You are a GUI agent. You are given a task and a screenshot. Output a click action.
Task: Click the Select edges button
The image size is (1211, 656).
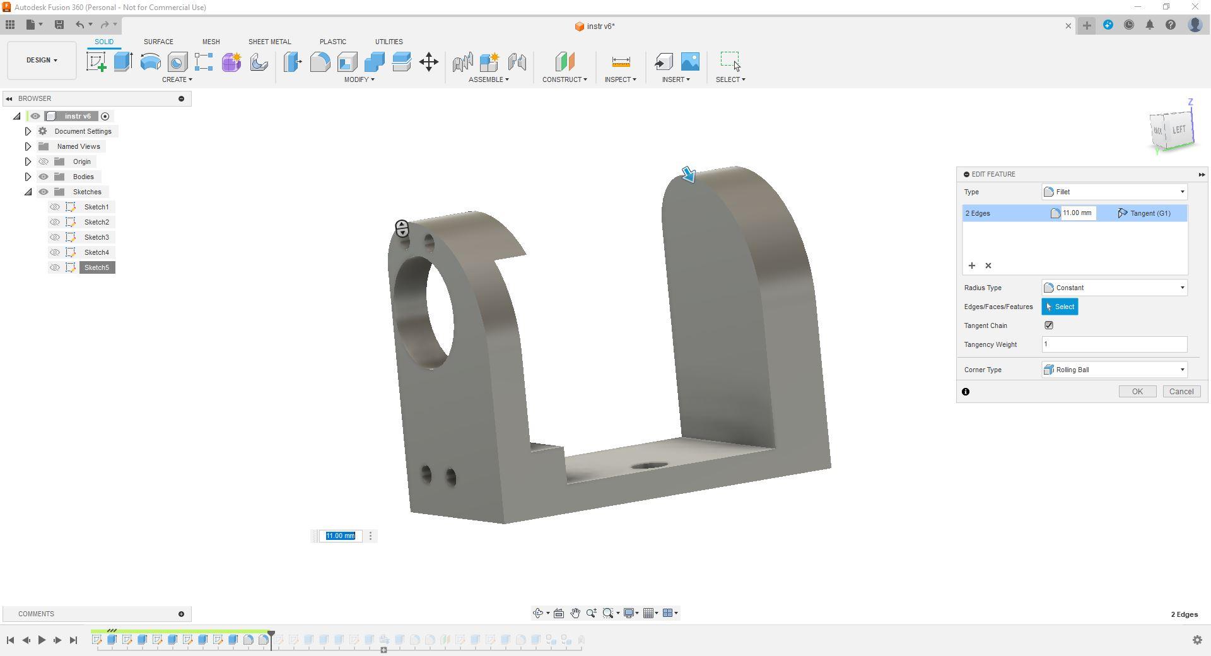(1060, 307)
